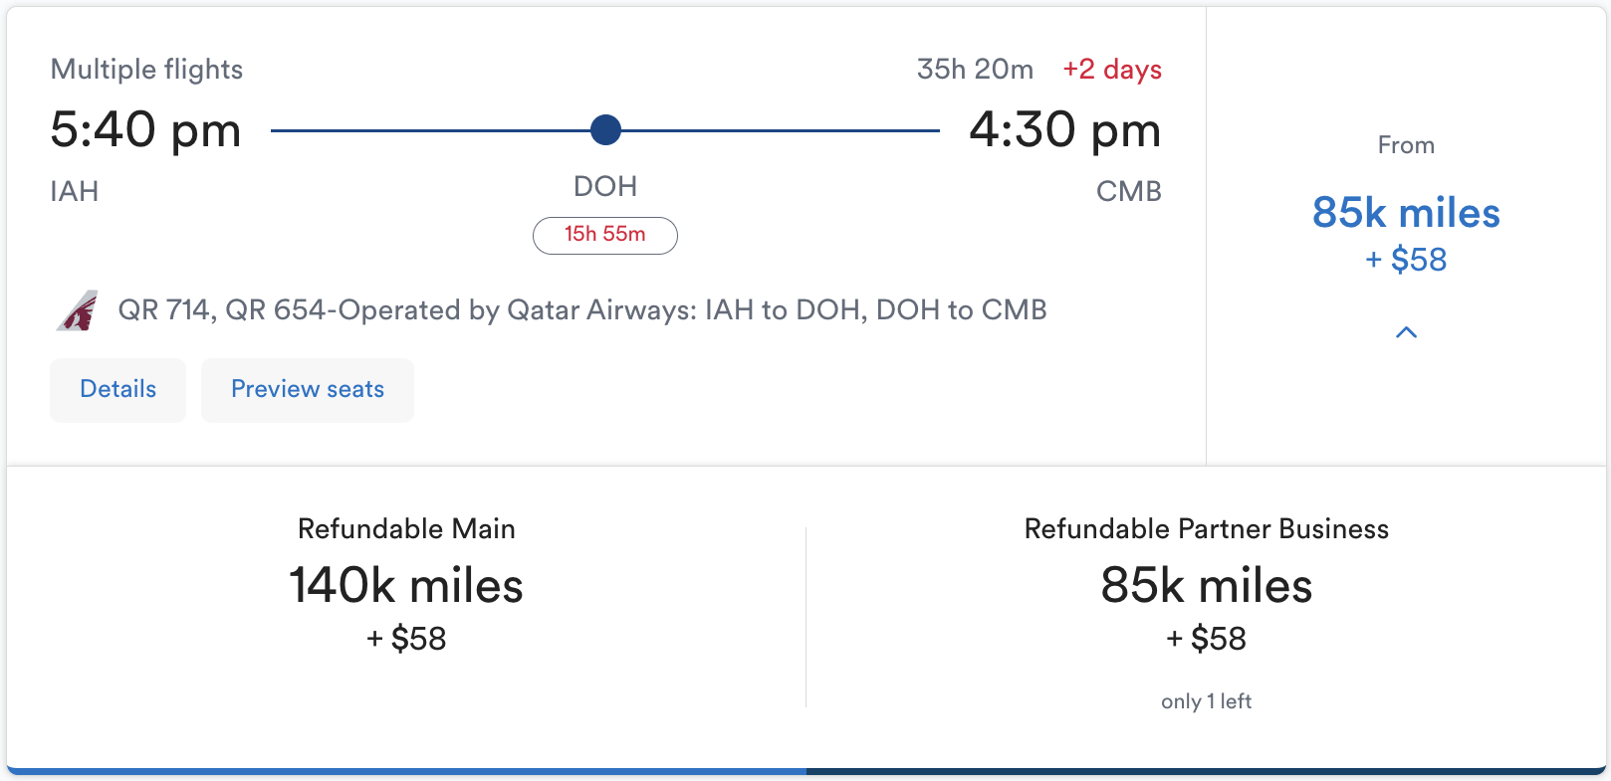Viewport: 1611px width, 781px height.
Task: Click the Multiple flights label
Action: pyautogui.click(x=146, y=69)
